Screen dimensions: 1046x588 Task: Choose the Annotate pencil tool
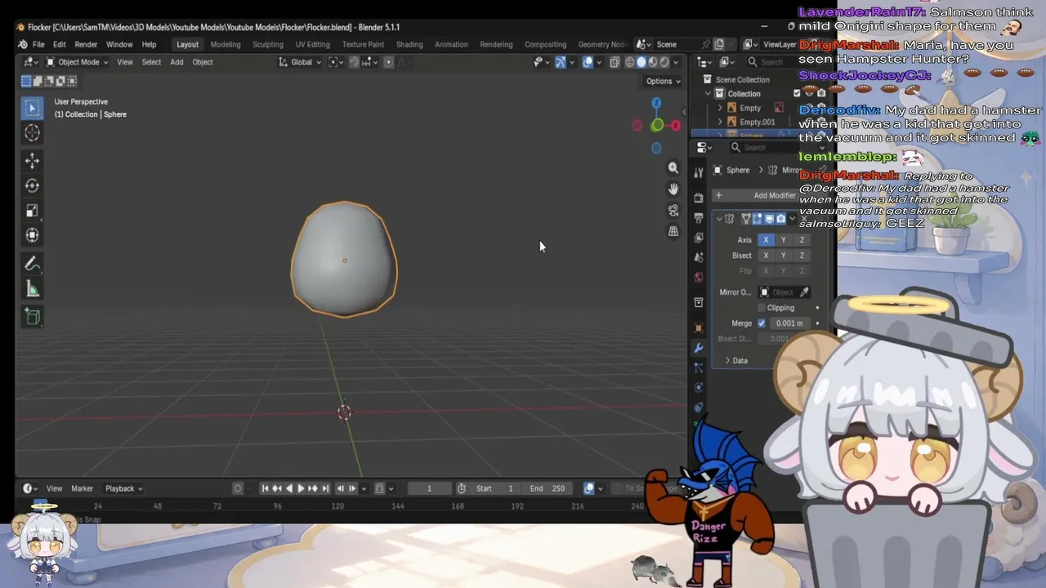(32, 264)
